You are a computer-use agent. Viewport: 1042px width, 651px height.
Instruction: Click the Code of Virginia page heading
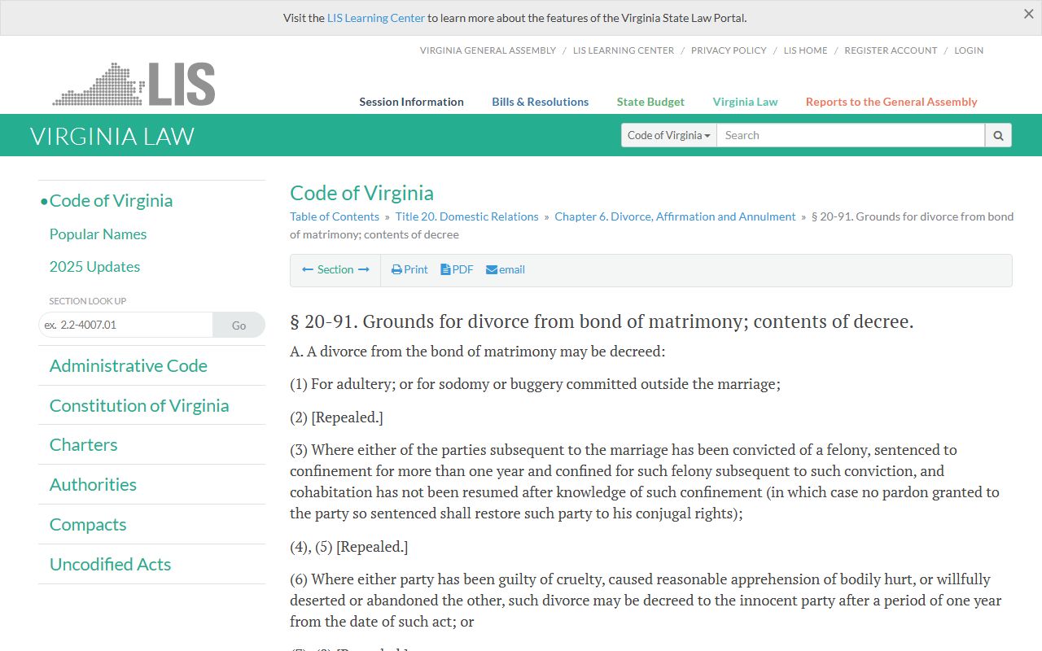pos(361,193)
